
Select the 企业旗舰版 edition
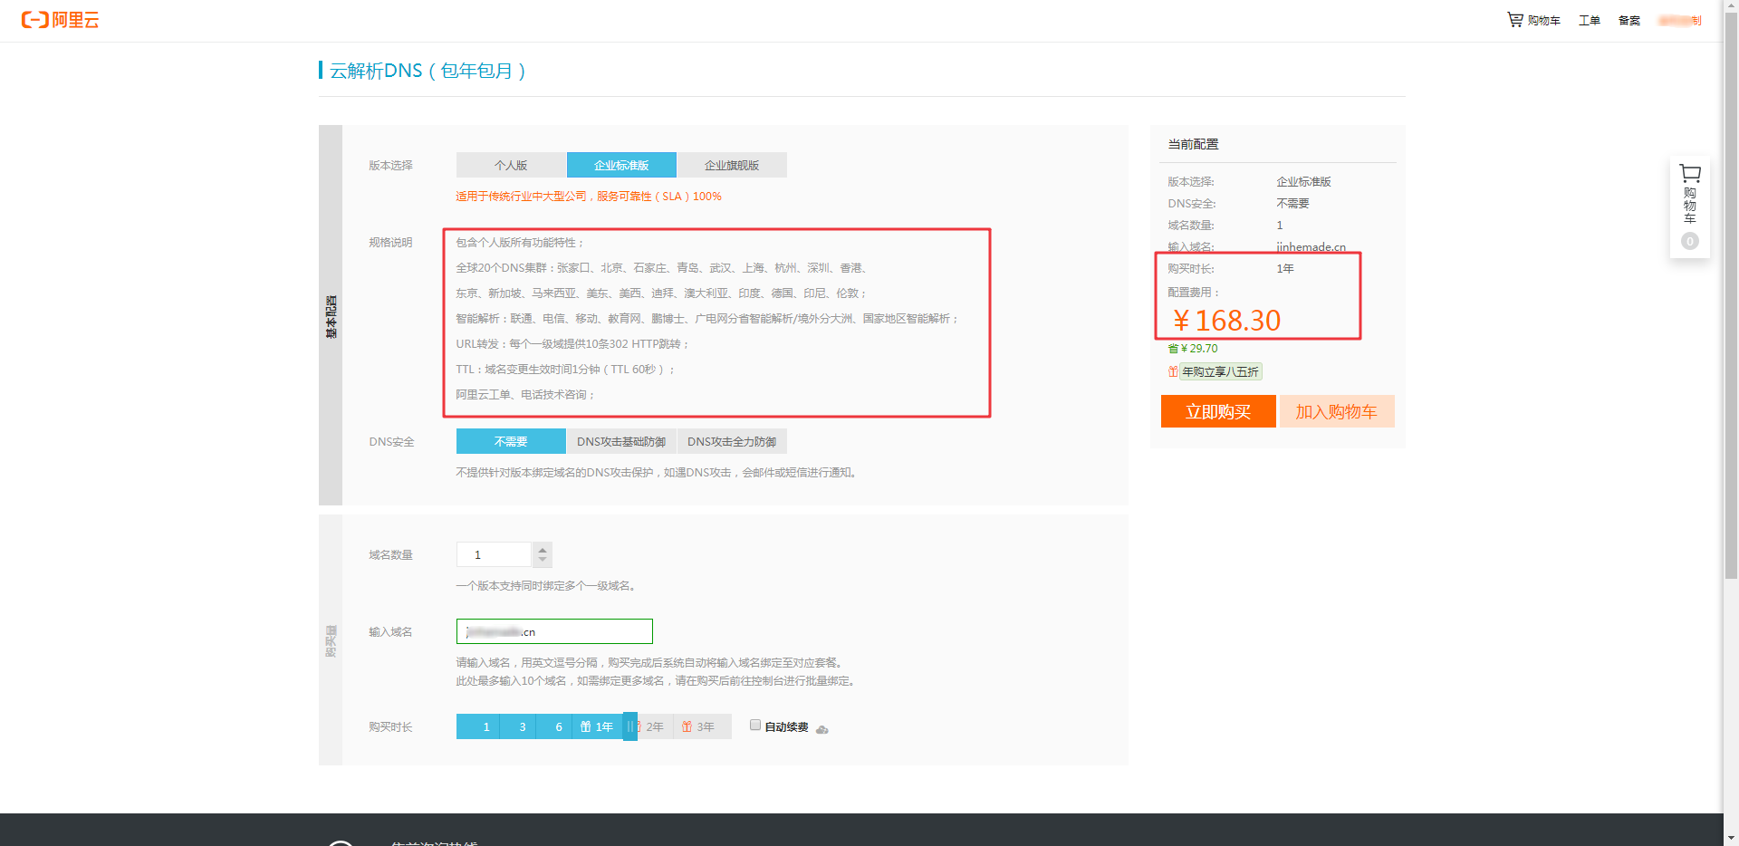(x=732, y=165)
